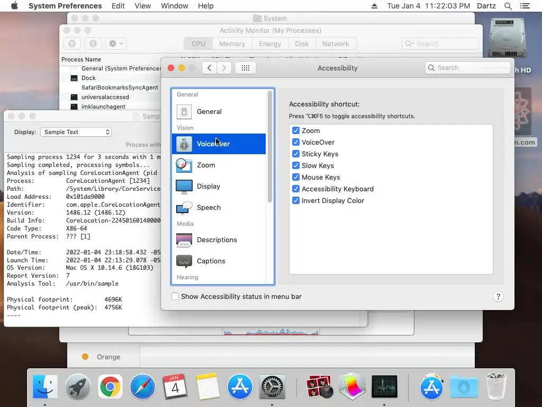Uncheck the VoiceOver shortcut checkbox
542x407 pixels.
click(x=296, y=142)
